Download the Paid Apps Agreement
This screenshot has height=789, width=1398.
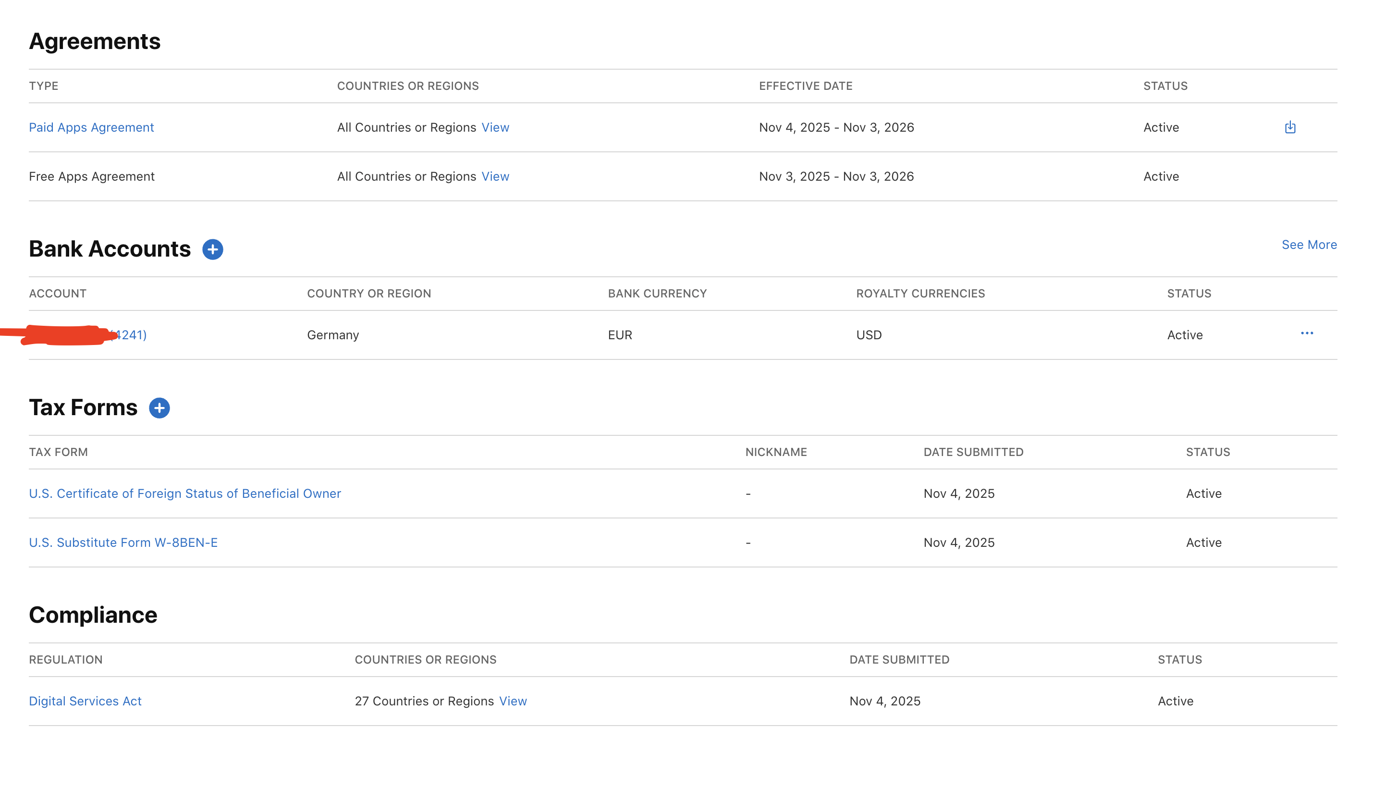click(1289, 127)
